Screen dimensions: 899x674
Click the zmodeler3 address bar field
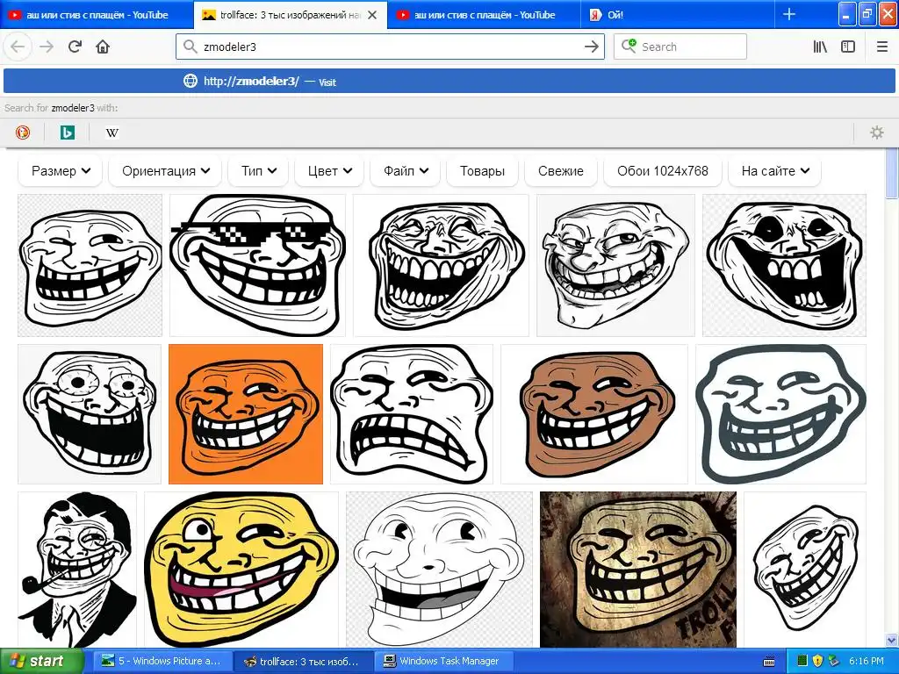click(390, 47)
